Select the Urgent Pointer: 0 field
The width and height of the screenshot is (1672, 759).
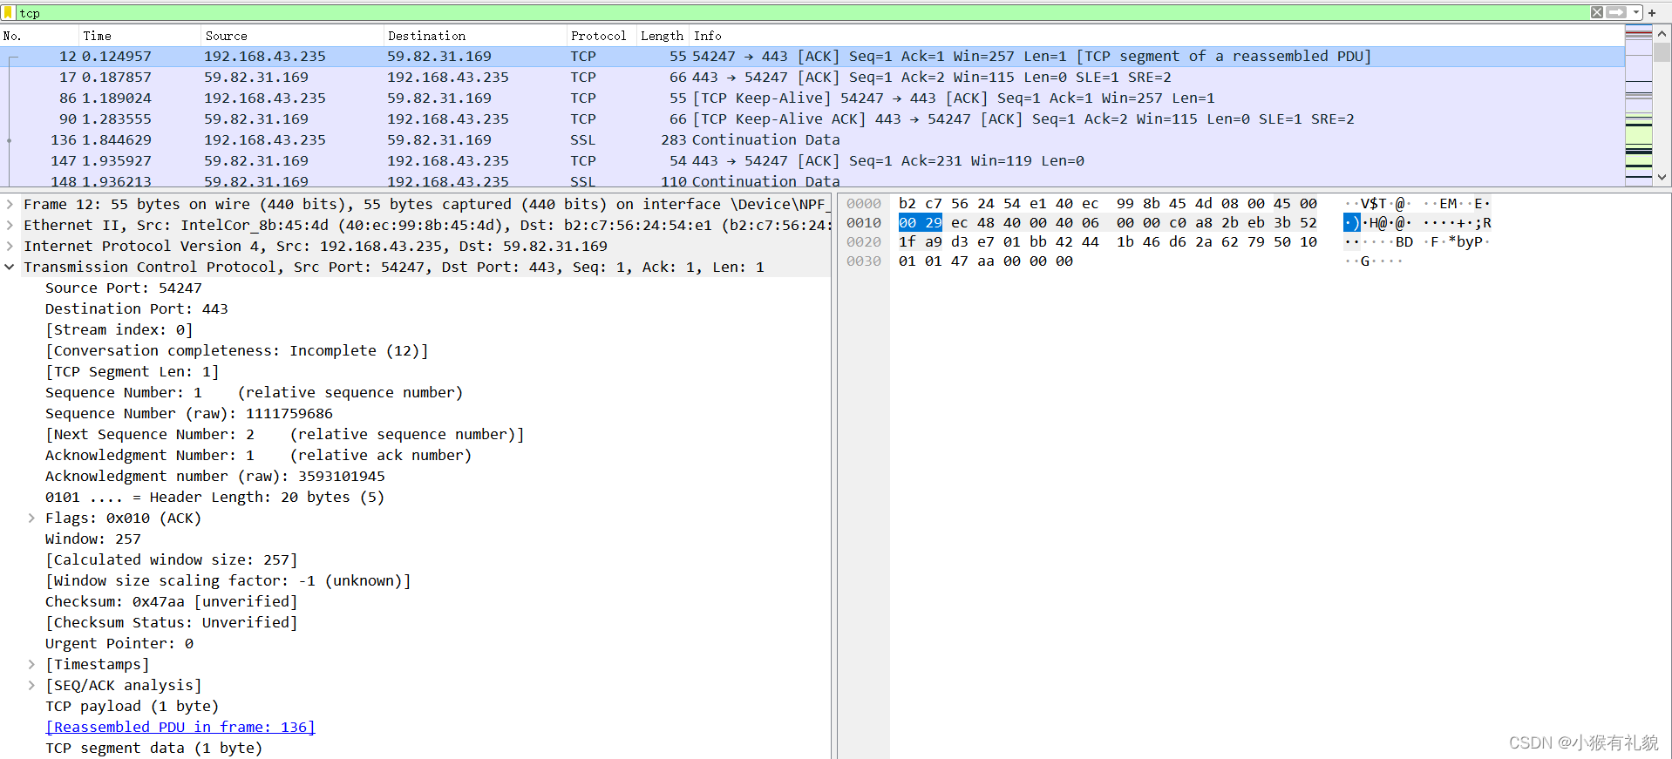tap(119, 643)
